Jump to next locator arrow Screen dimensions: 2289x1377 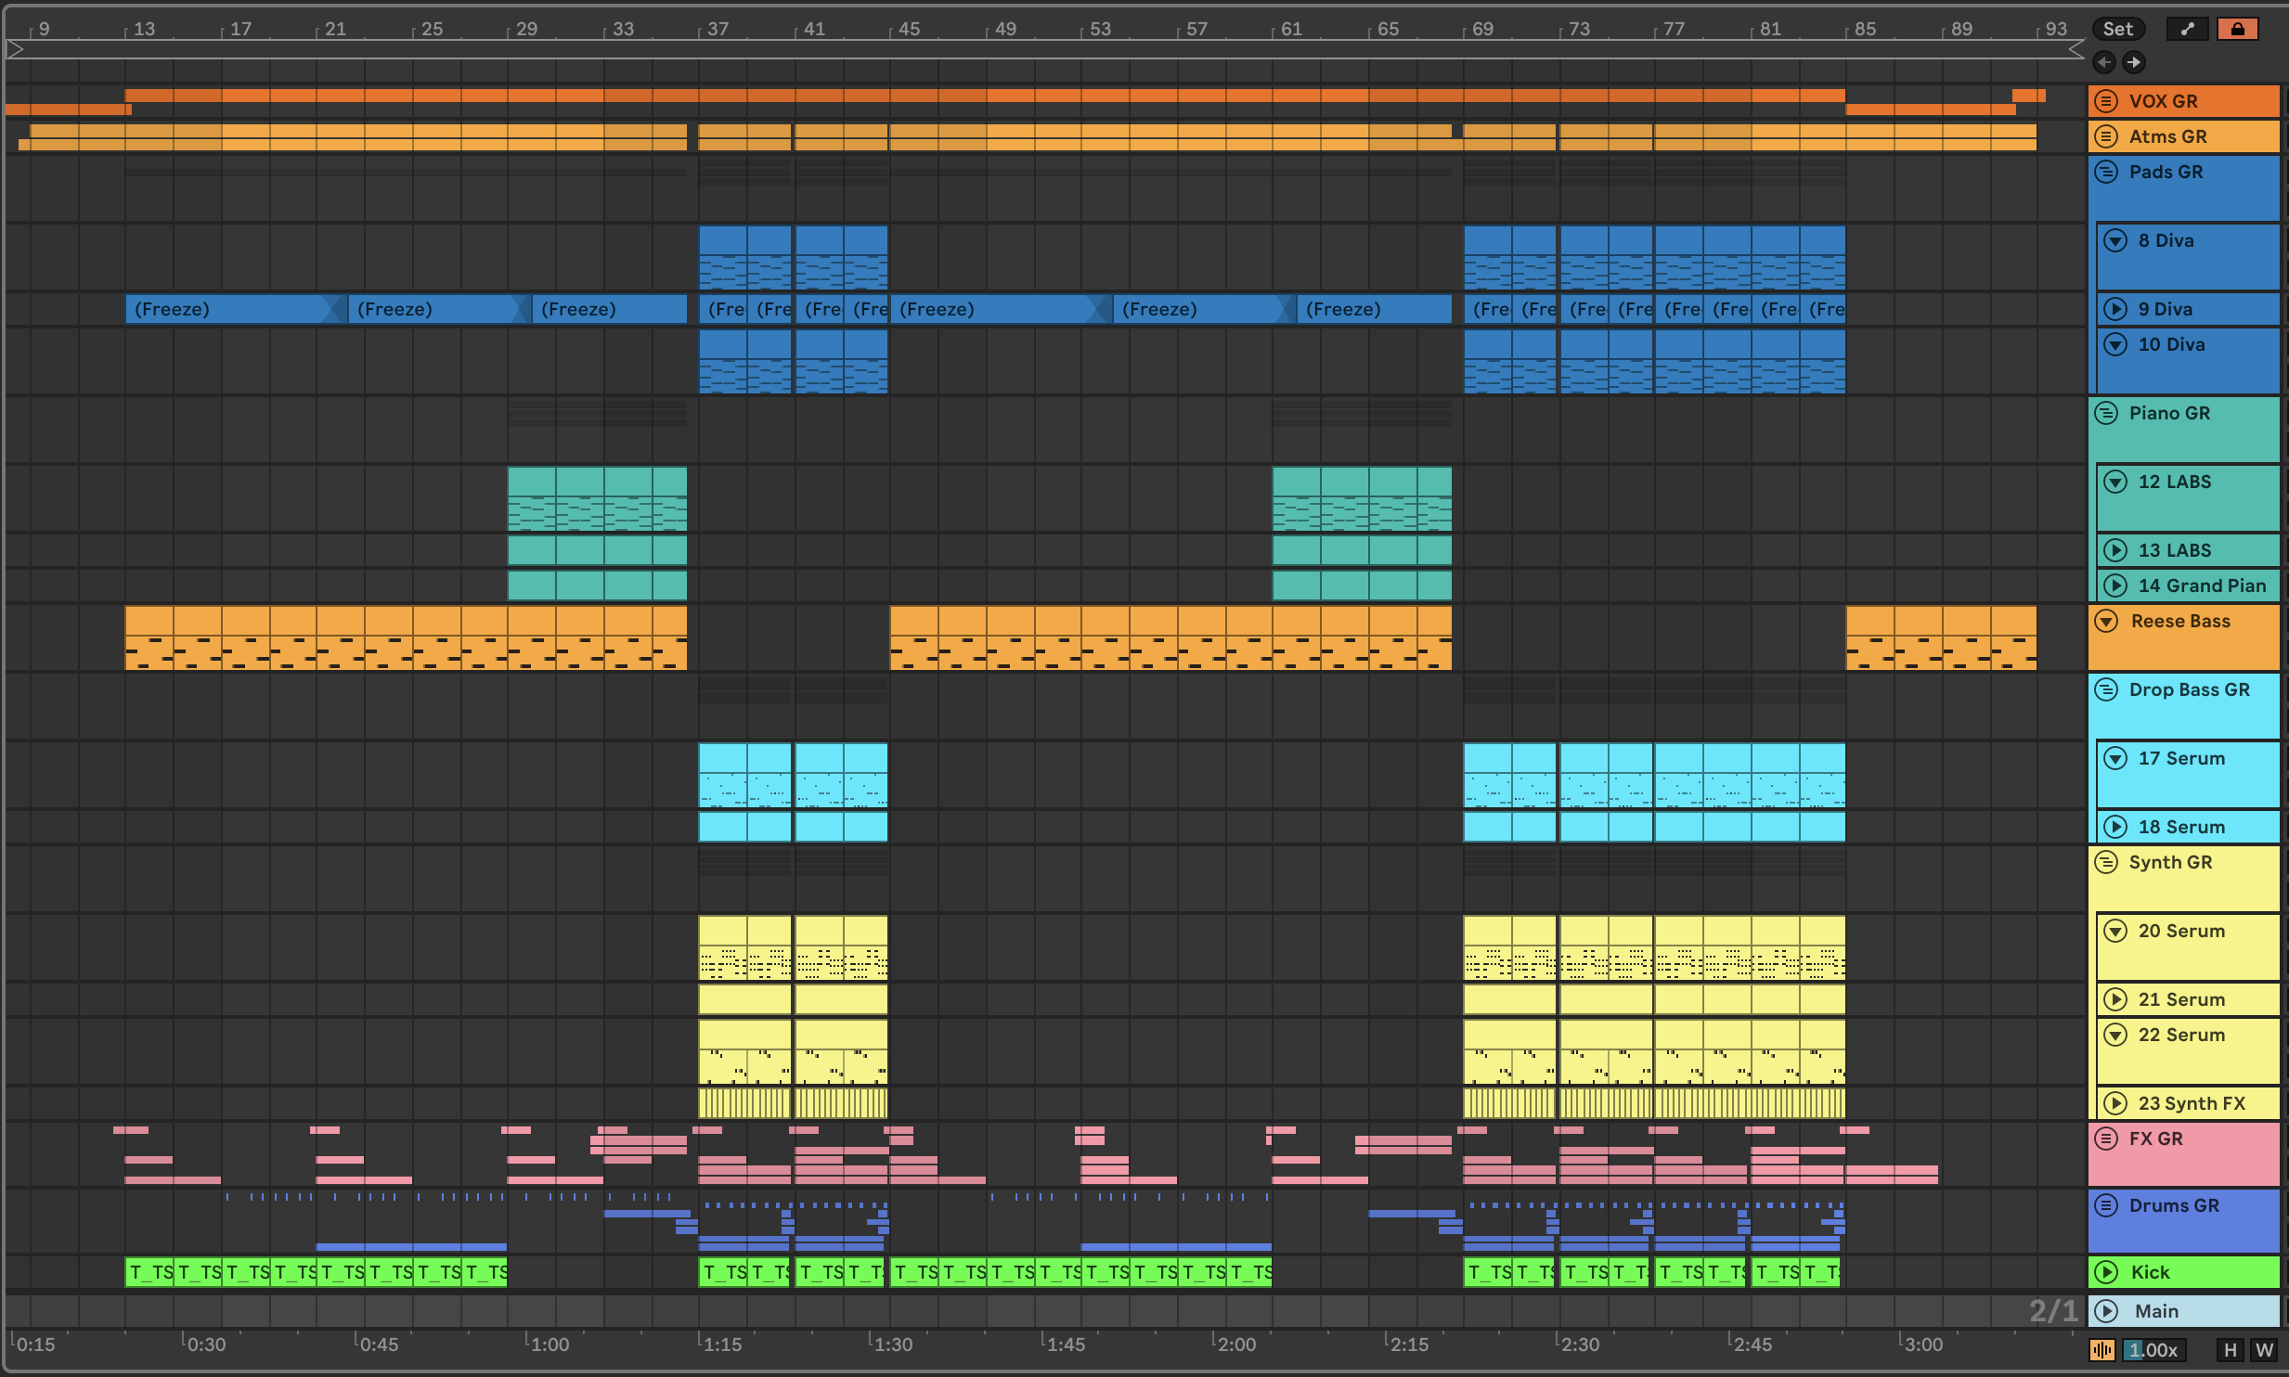click(x=2133, y=62)
